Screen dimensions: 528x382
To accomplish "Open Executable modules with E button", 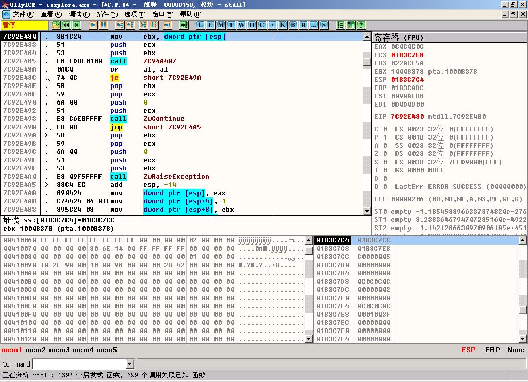I will [x=210, y=25].
